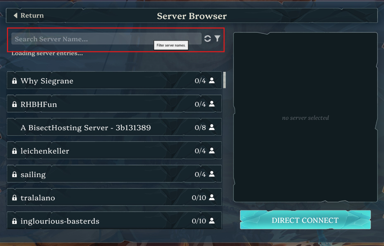This screenshot has height=246, width=384.
Task: Select the leichenkeller server entry
Action: 114,150
